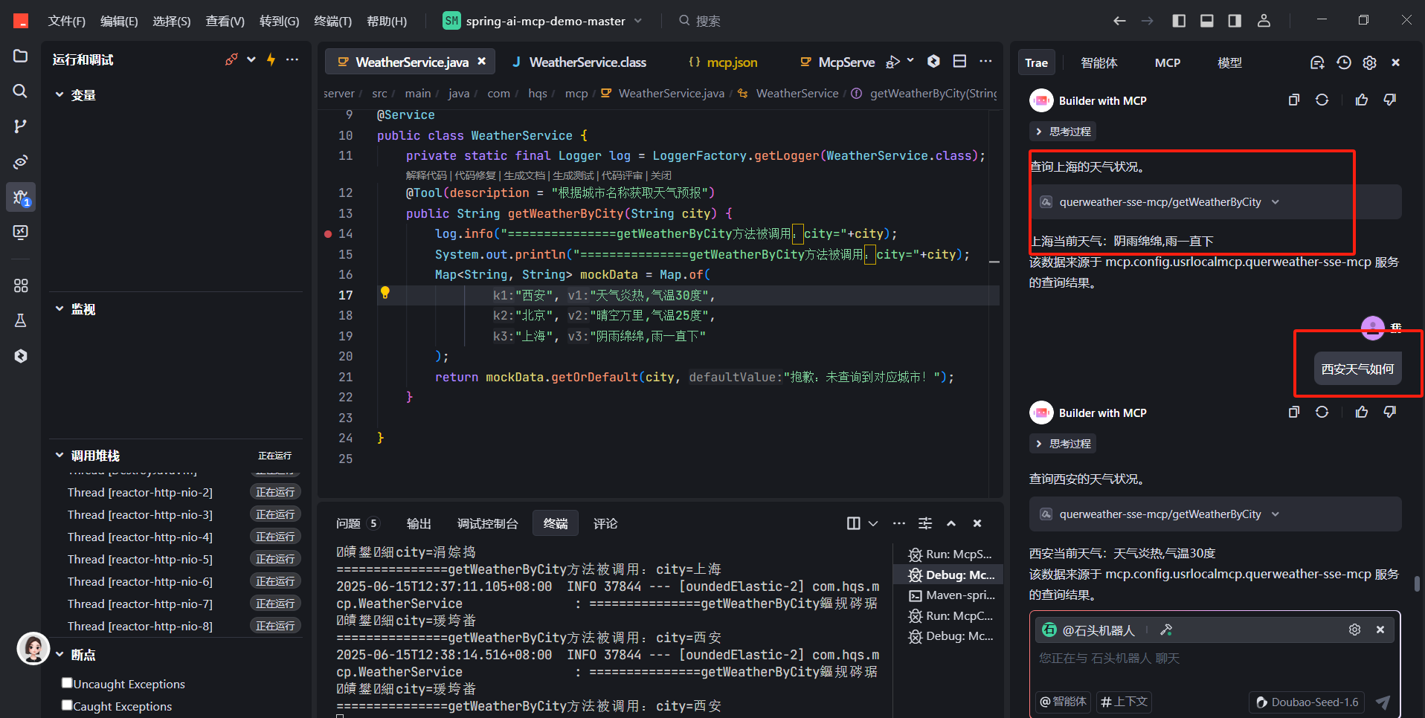Screen dimensions: 1425x718
Task: Switch to the MCP tab
Action: [1167, 62]
